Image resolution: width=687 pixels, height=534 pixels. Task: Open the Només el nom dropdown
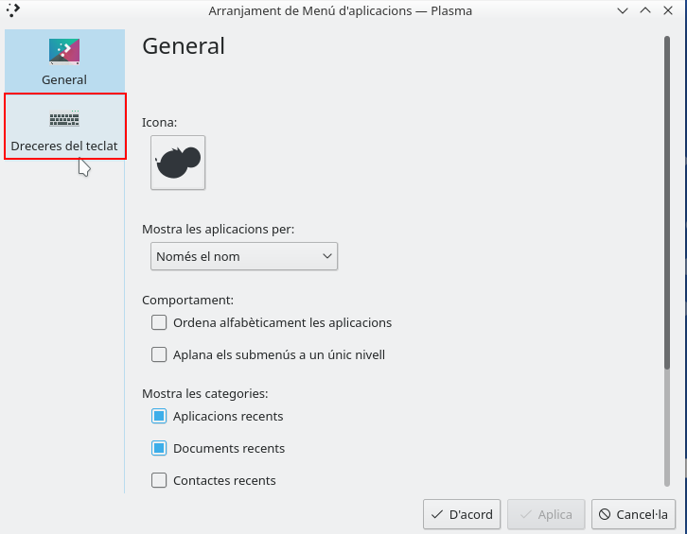(x=244, y=256)
